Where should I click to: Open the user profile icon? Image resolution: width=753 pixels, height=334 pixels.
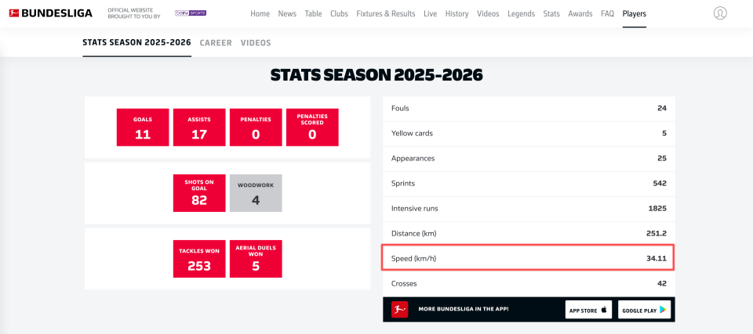720,13
